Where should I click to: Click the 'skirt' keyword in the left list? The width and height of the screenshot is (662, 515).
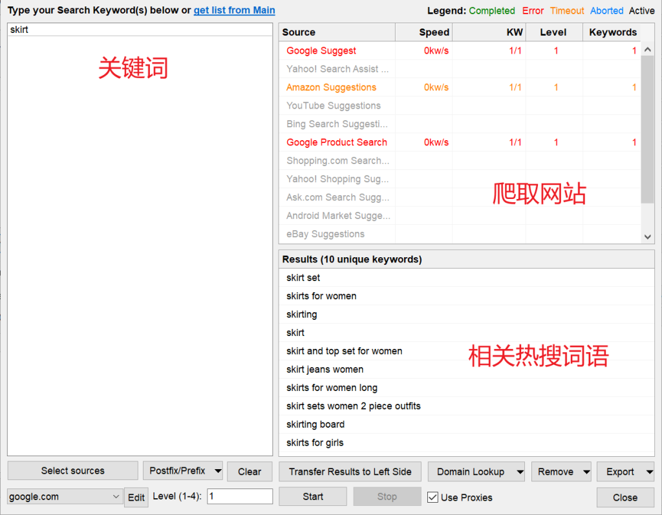[x=19, y=30]
